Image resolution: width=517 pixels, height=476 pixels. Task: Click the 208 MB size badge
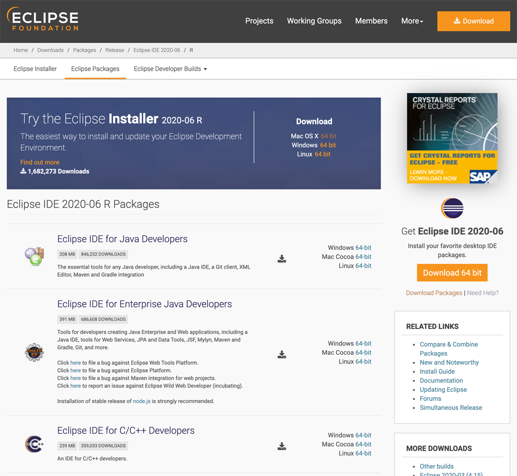coord(67,254)
